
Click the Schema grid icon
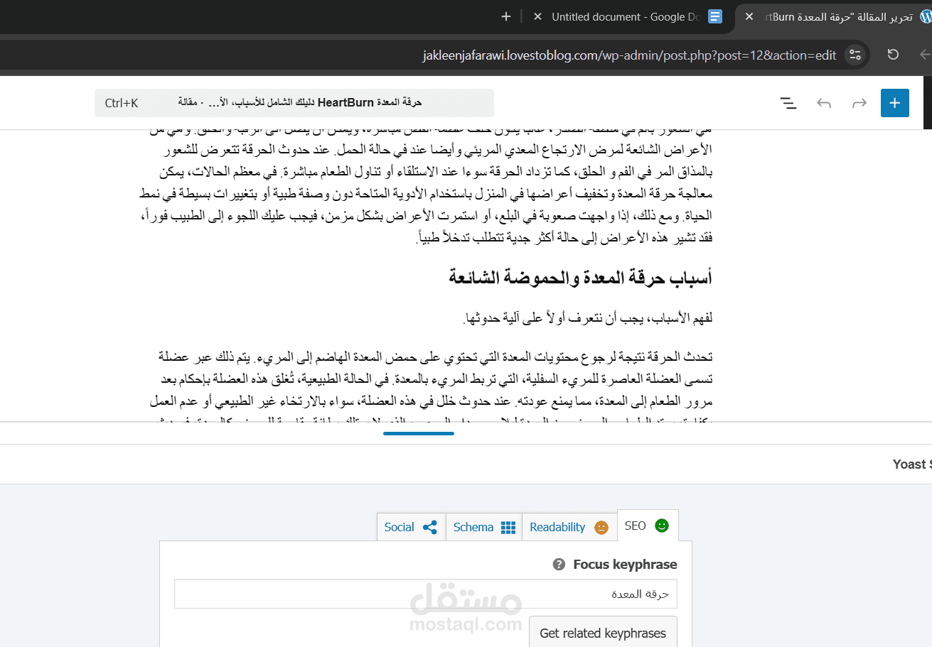(508, 527)
